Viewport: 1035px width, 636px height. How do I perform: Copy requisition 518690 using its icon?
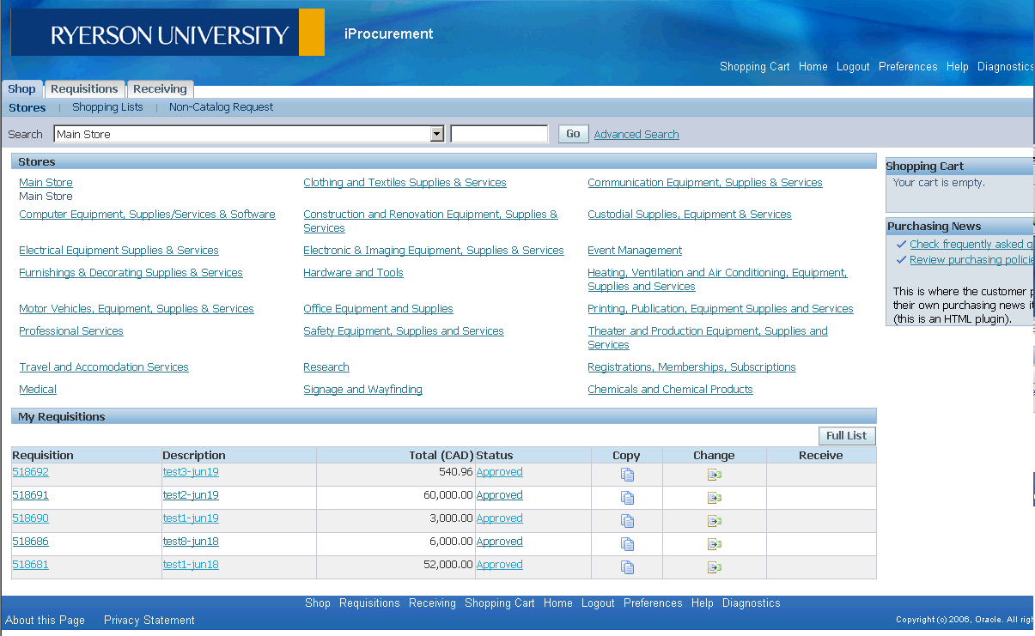627,521
